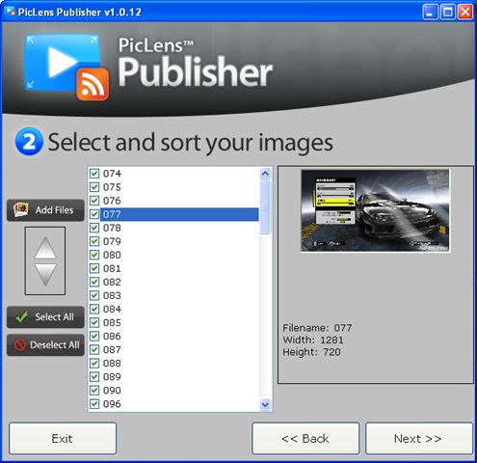Toggle the checkbox for image 088
The image size is (477, 463).
pos(94,364)
